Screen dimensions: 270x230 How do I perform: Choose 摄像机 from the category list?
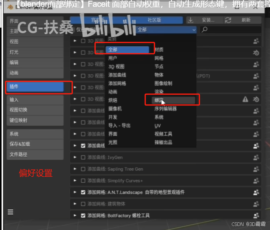pyautogui.click(x=115, y=109)
